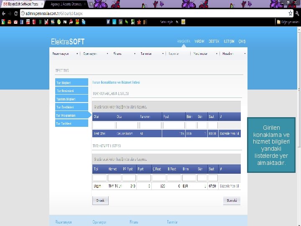Viewport: 301px width, 226px height.
Task: Click the browser address bar
Action: coord(153,13)
